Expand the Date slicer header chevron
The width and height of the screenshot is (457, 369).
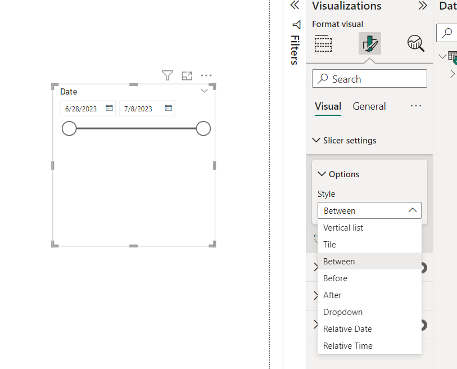click(204, 91)
